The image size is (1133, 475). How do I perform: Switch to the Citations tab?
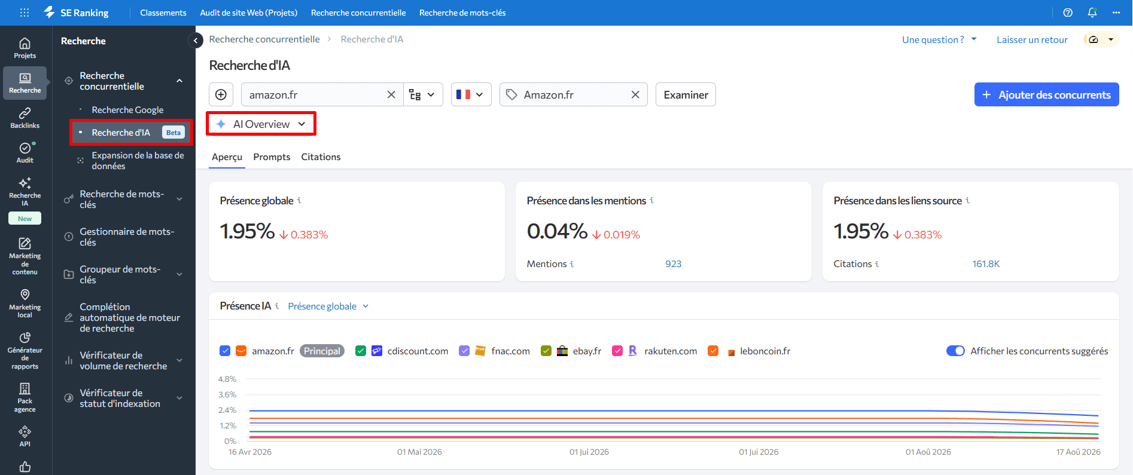(321, 157)
